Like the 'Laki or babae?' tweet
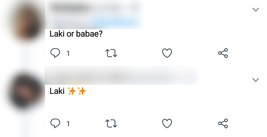Image resolution: width=267 pixels, height=137 pixels. click(167, 53)
